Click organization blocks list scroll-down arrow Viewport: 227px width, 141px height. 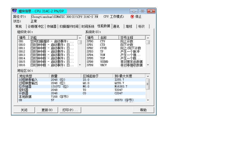point(80,65)
